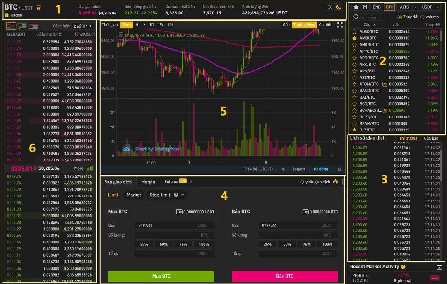
Task: Open Recent Market Activity help icon
Action: (403, 267)
